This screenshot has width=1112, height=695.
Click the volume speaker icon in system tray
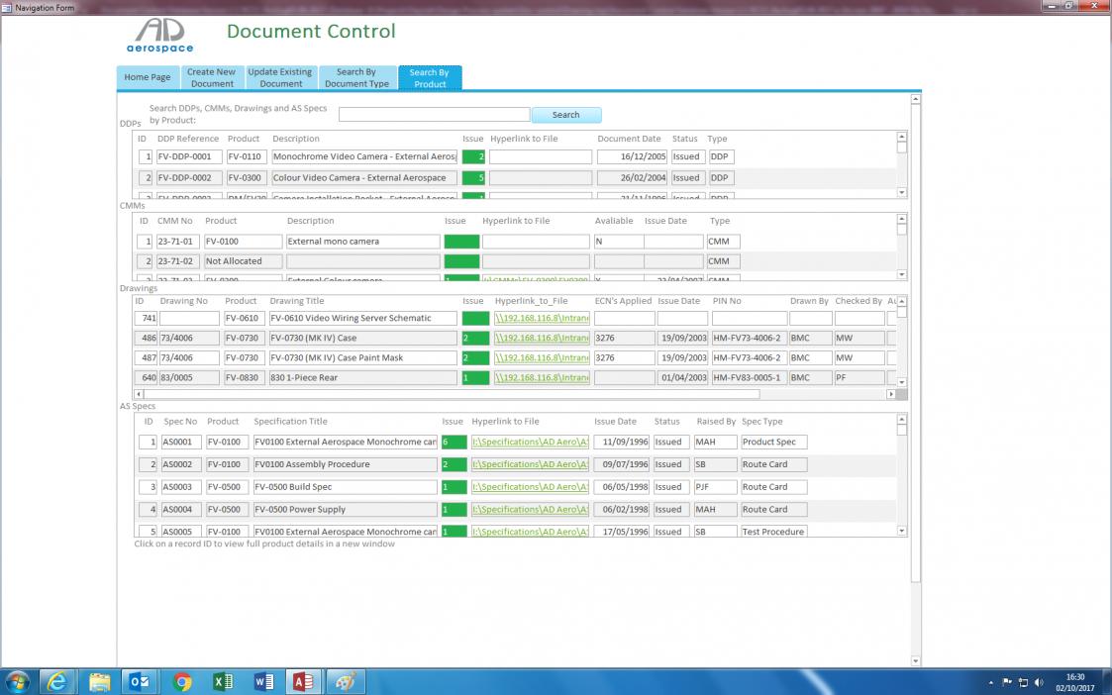[x=1039, y=682]
